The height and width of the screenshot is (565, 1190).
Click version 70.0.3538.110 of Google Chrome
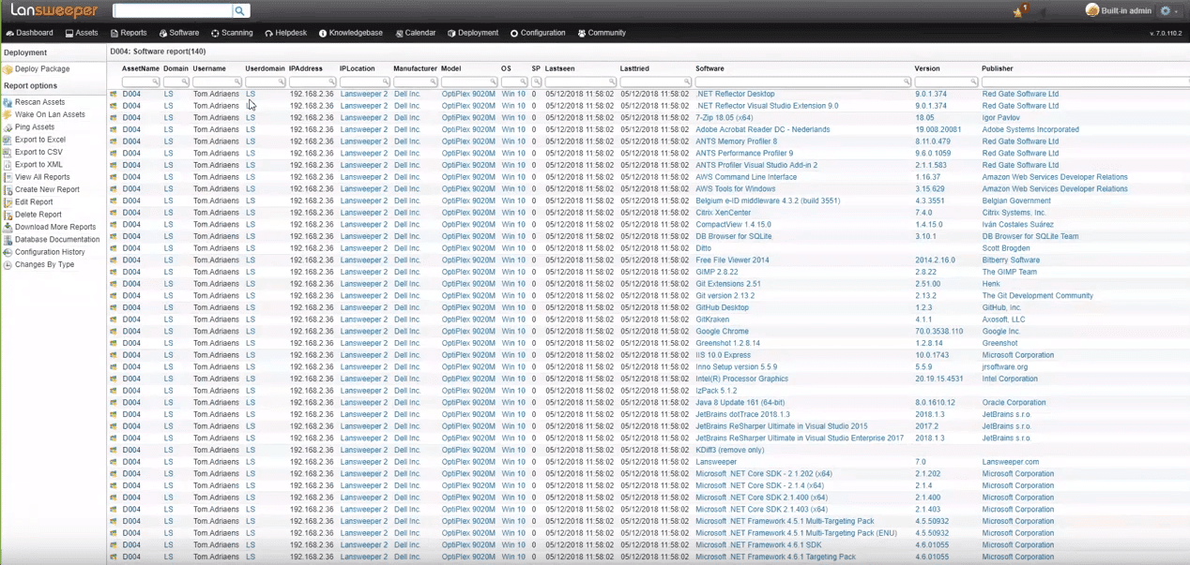938,332
